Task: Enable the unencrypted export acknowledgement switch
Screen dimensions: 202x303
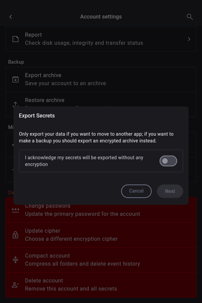Action: point(168,161)
